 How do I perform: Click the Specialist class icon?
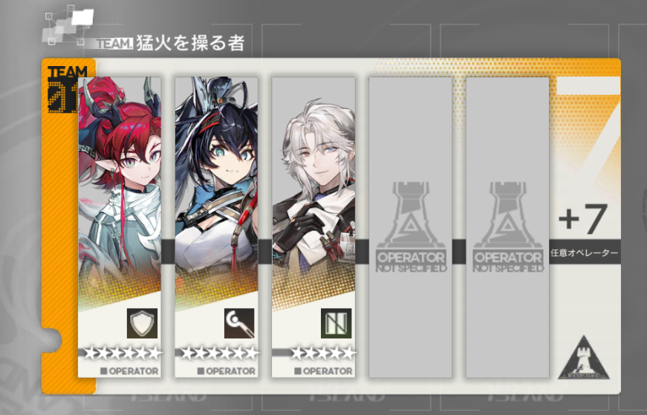coord(336,323)
